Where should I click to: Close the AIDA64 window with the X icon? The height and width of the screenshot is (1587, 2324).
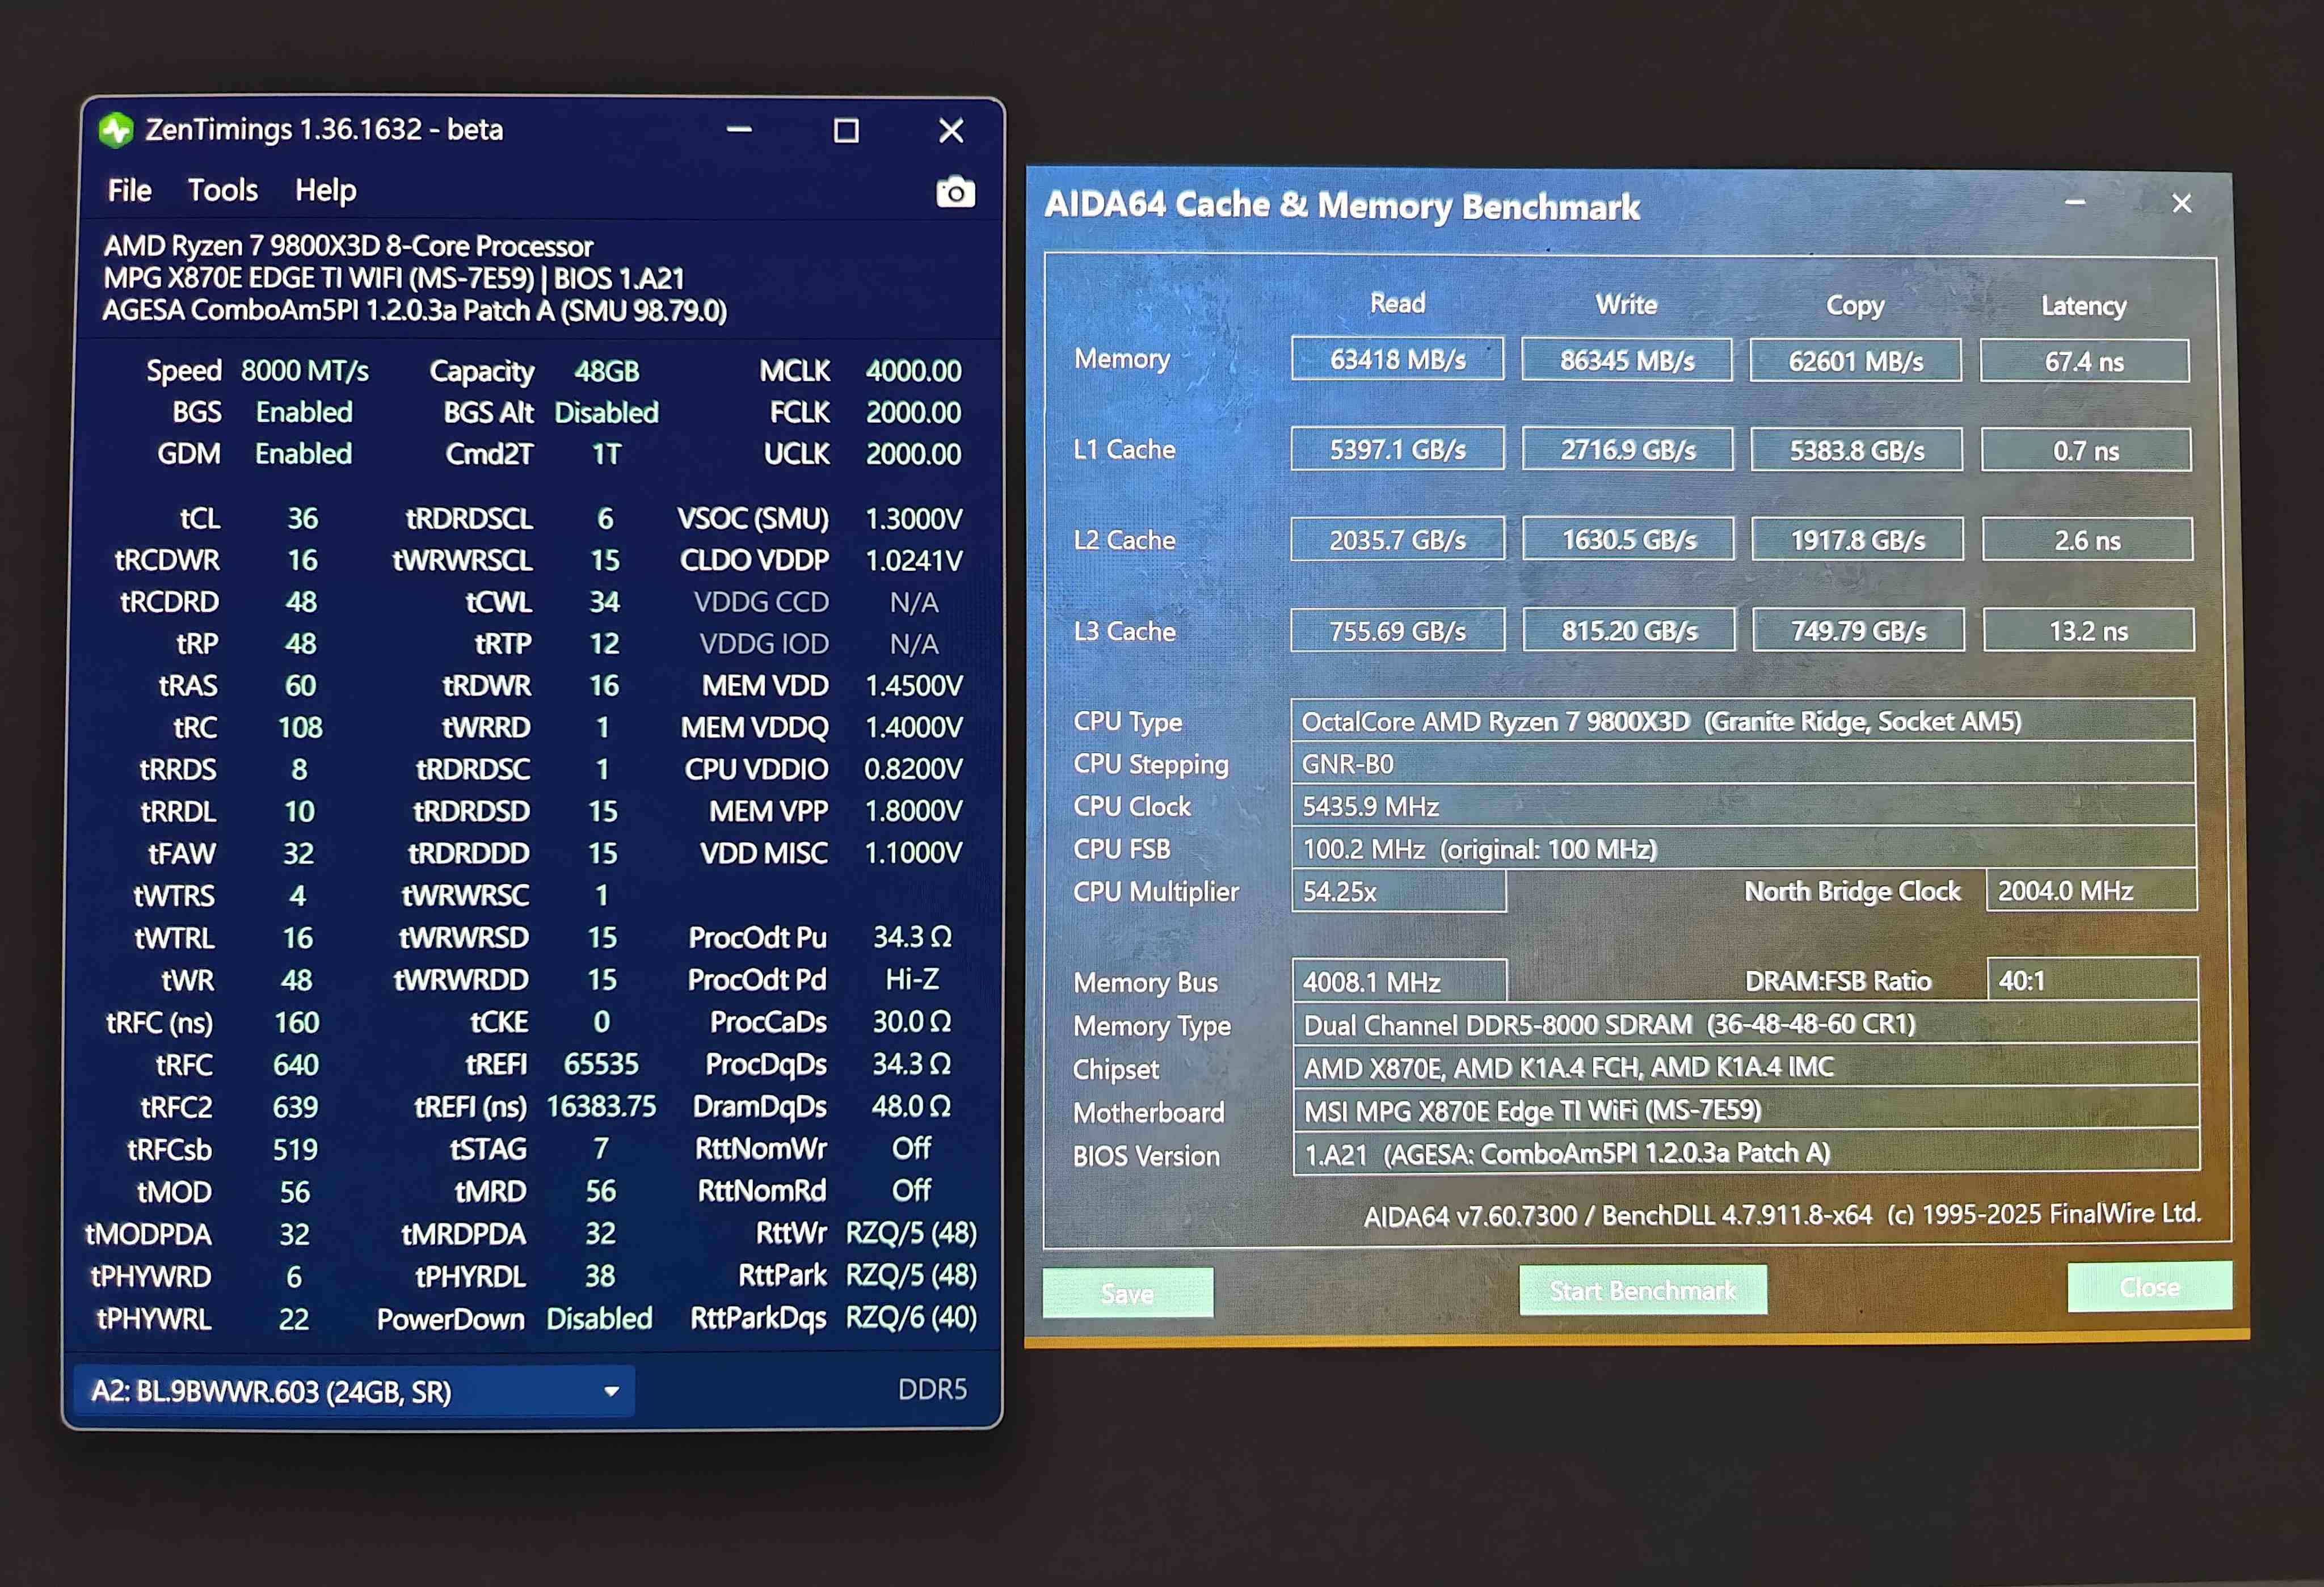[2182, 203]
